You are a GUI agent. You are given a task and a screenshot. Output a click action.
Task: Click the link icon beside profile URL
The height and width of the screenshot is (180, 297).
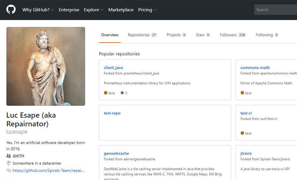(x=9, y=171)
